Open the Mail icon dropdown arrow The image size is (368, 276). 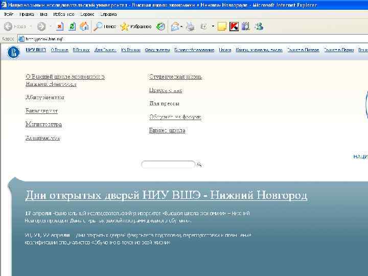coord(181,27)
